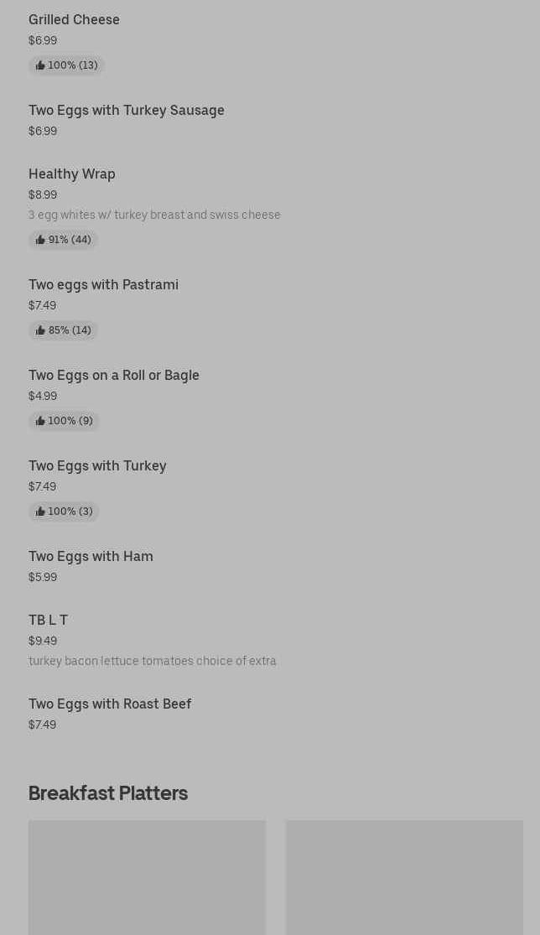
Task: Select Two Eggs with Roast Beef
Action: click(110, 704)
